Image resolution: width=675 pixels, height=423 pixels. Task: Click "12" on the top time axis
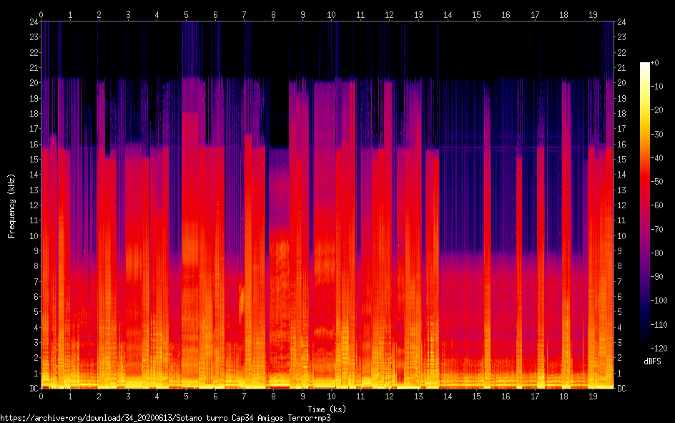coord(389,15)
